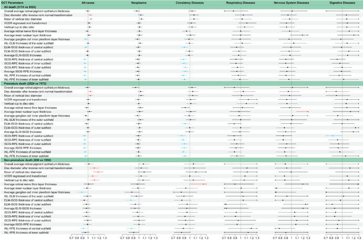The height and width of the screenshot is (242, 363).
Task: Click VCDR regressed and transformed in Non-premature death
Action: (x=26, y=176)
